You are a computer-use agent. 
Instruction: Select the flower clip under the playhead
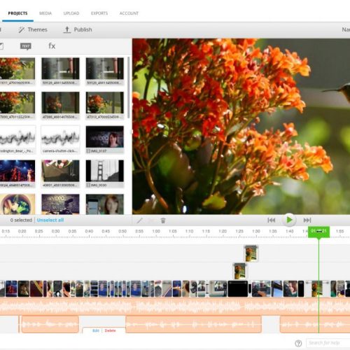pos(317,288)
